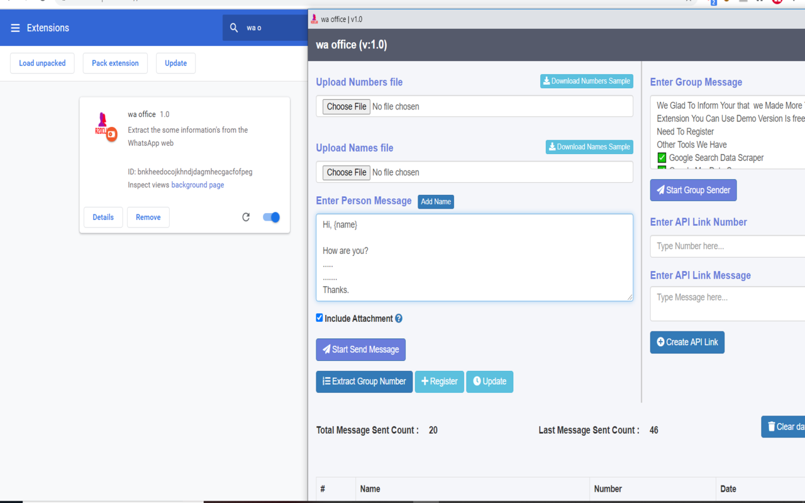Image resolution: width=805 pixels, height=503 pixels.
Task: Click the Enter Person Message heading
Action: coord(364,201)
